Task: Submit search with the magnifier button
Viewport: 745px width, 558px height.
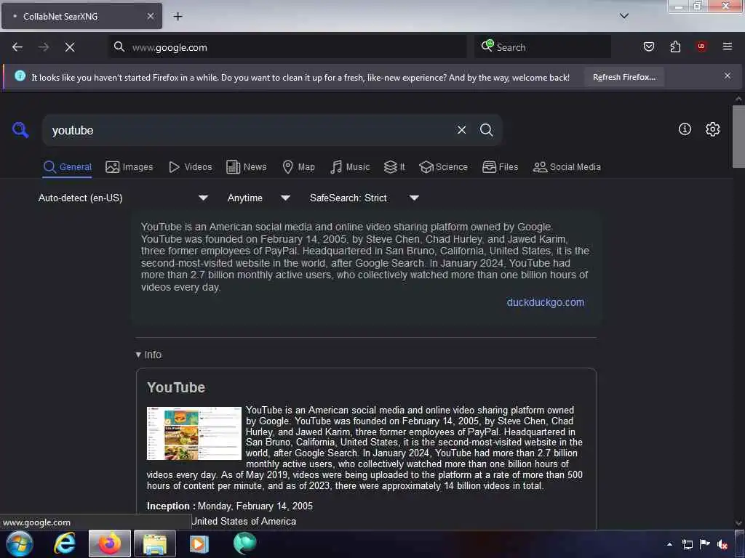Action: 486,130
